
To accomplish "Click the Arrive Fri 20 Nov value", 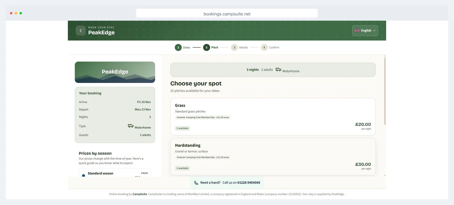I will click(144, 102).
